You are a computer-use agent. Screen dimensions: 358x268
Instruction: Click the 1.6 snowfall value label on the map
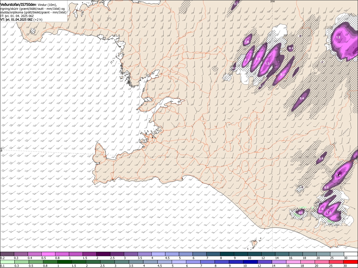coord(329,213)
